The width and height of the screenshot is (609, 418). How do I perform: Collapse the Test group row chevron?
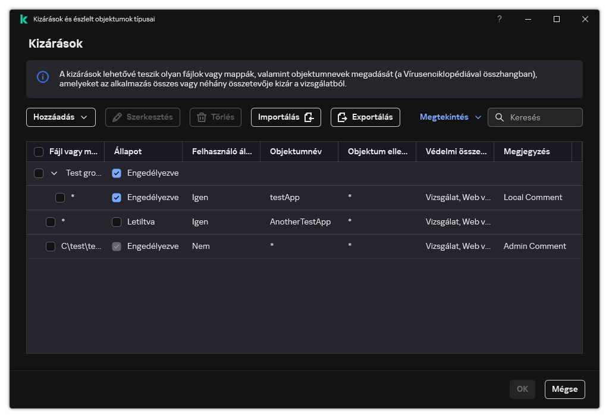[54, 173]
